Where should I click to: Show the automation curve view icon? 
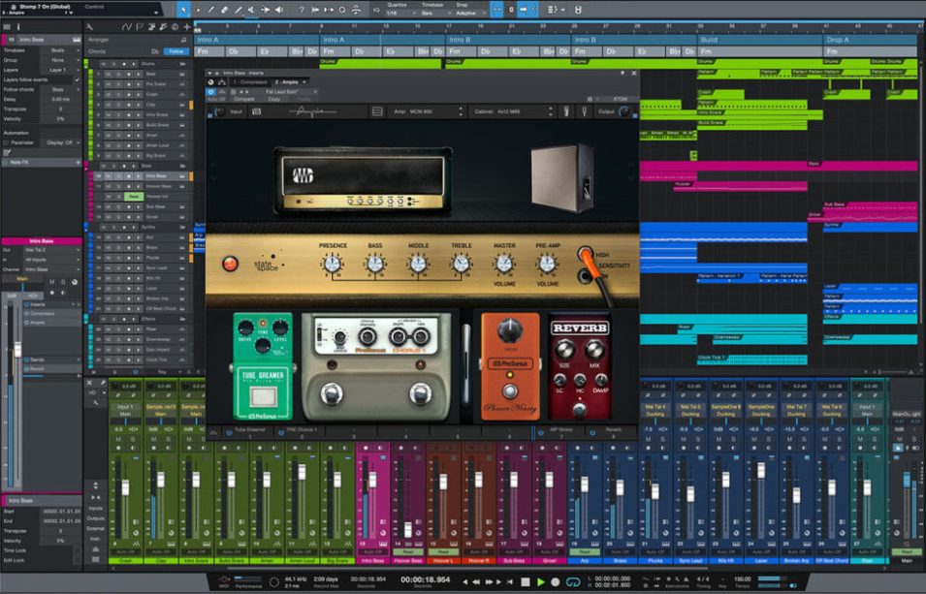(x=126, y=26)
